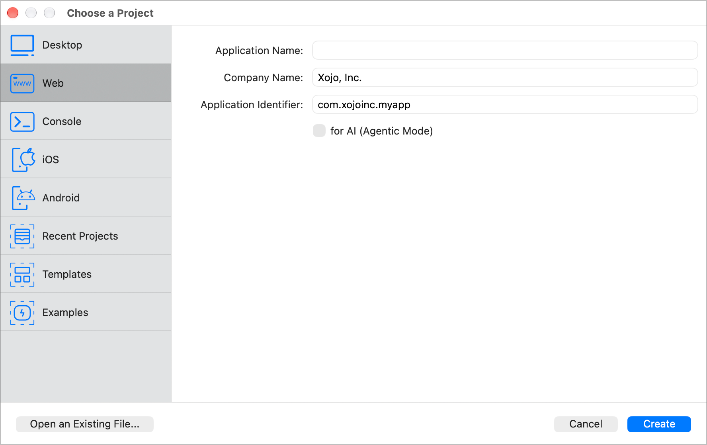707x445 pixels.
Task: Close the Choose a Project window
Action: [13, 13]
